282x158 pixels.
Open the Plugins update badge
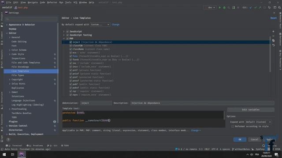[55, 122]
